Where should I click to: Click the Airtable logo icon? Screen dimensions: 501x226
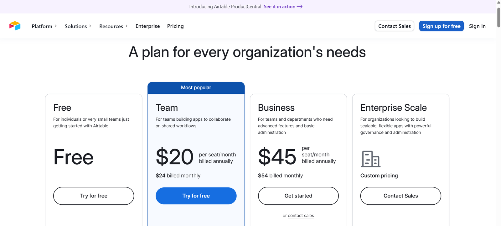pos(15,26)
